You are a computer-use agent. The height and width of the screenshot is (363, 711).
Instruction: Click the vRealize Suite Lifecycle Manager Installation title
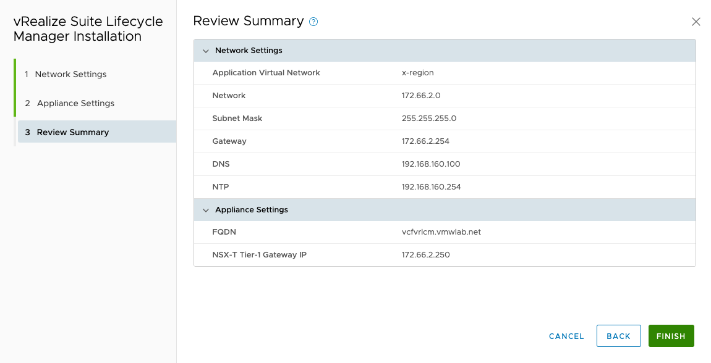coord(88,28)
